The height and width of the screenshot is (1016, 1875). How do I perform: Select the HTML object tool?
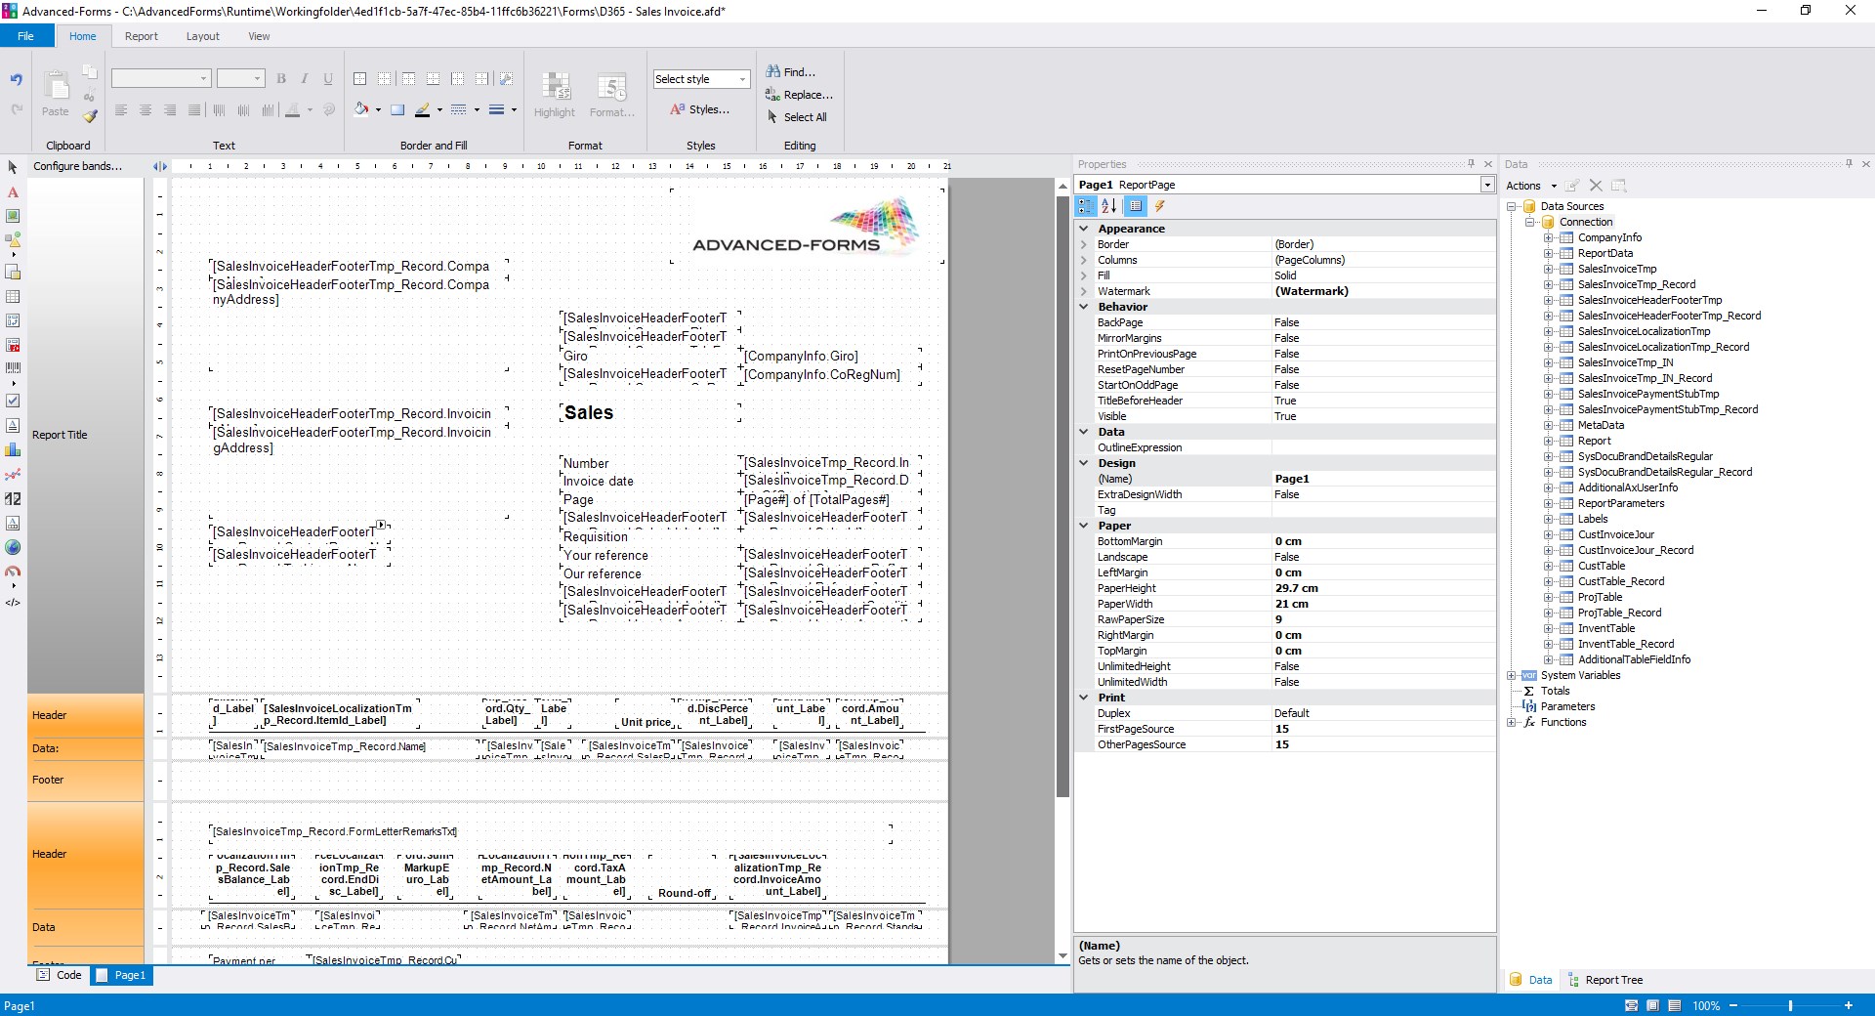pos(13,603)
